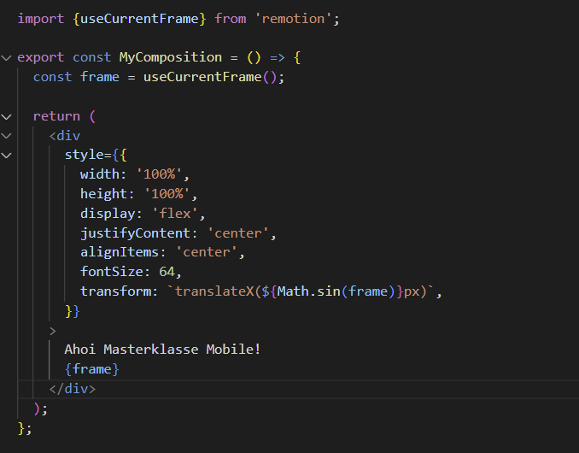579x453 pixels.
Task: Click the 'height' property name
Action: click(x=103, y=194)
